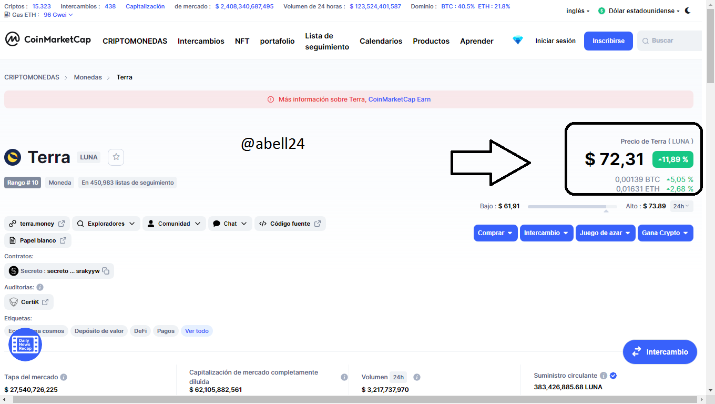This screenshot has height=404, width=715.
Task: Copy the Secreto contract address
Action: coord(106,271)
